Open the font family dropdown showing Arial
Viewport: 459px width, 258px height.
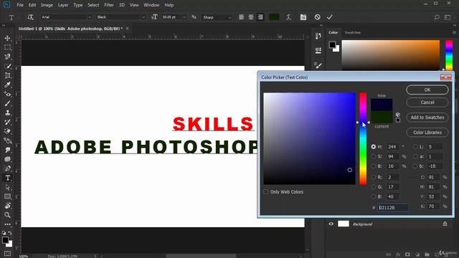66,17
